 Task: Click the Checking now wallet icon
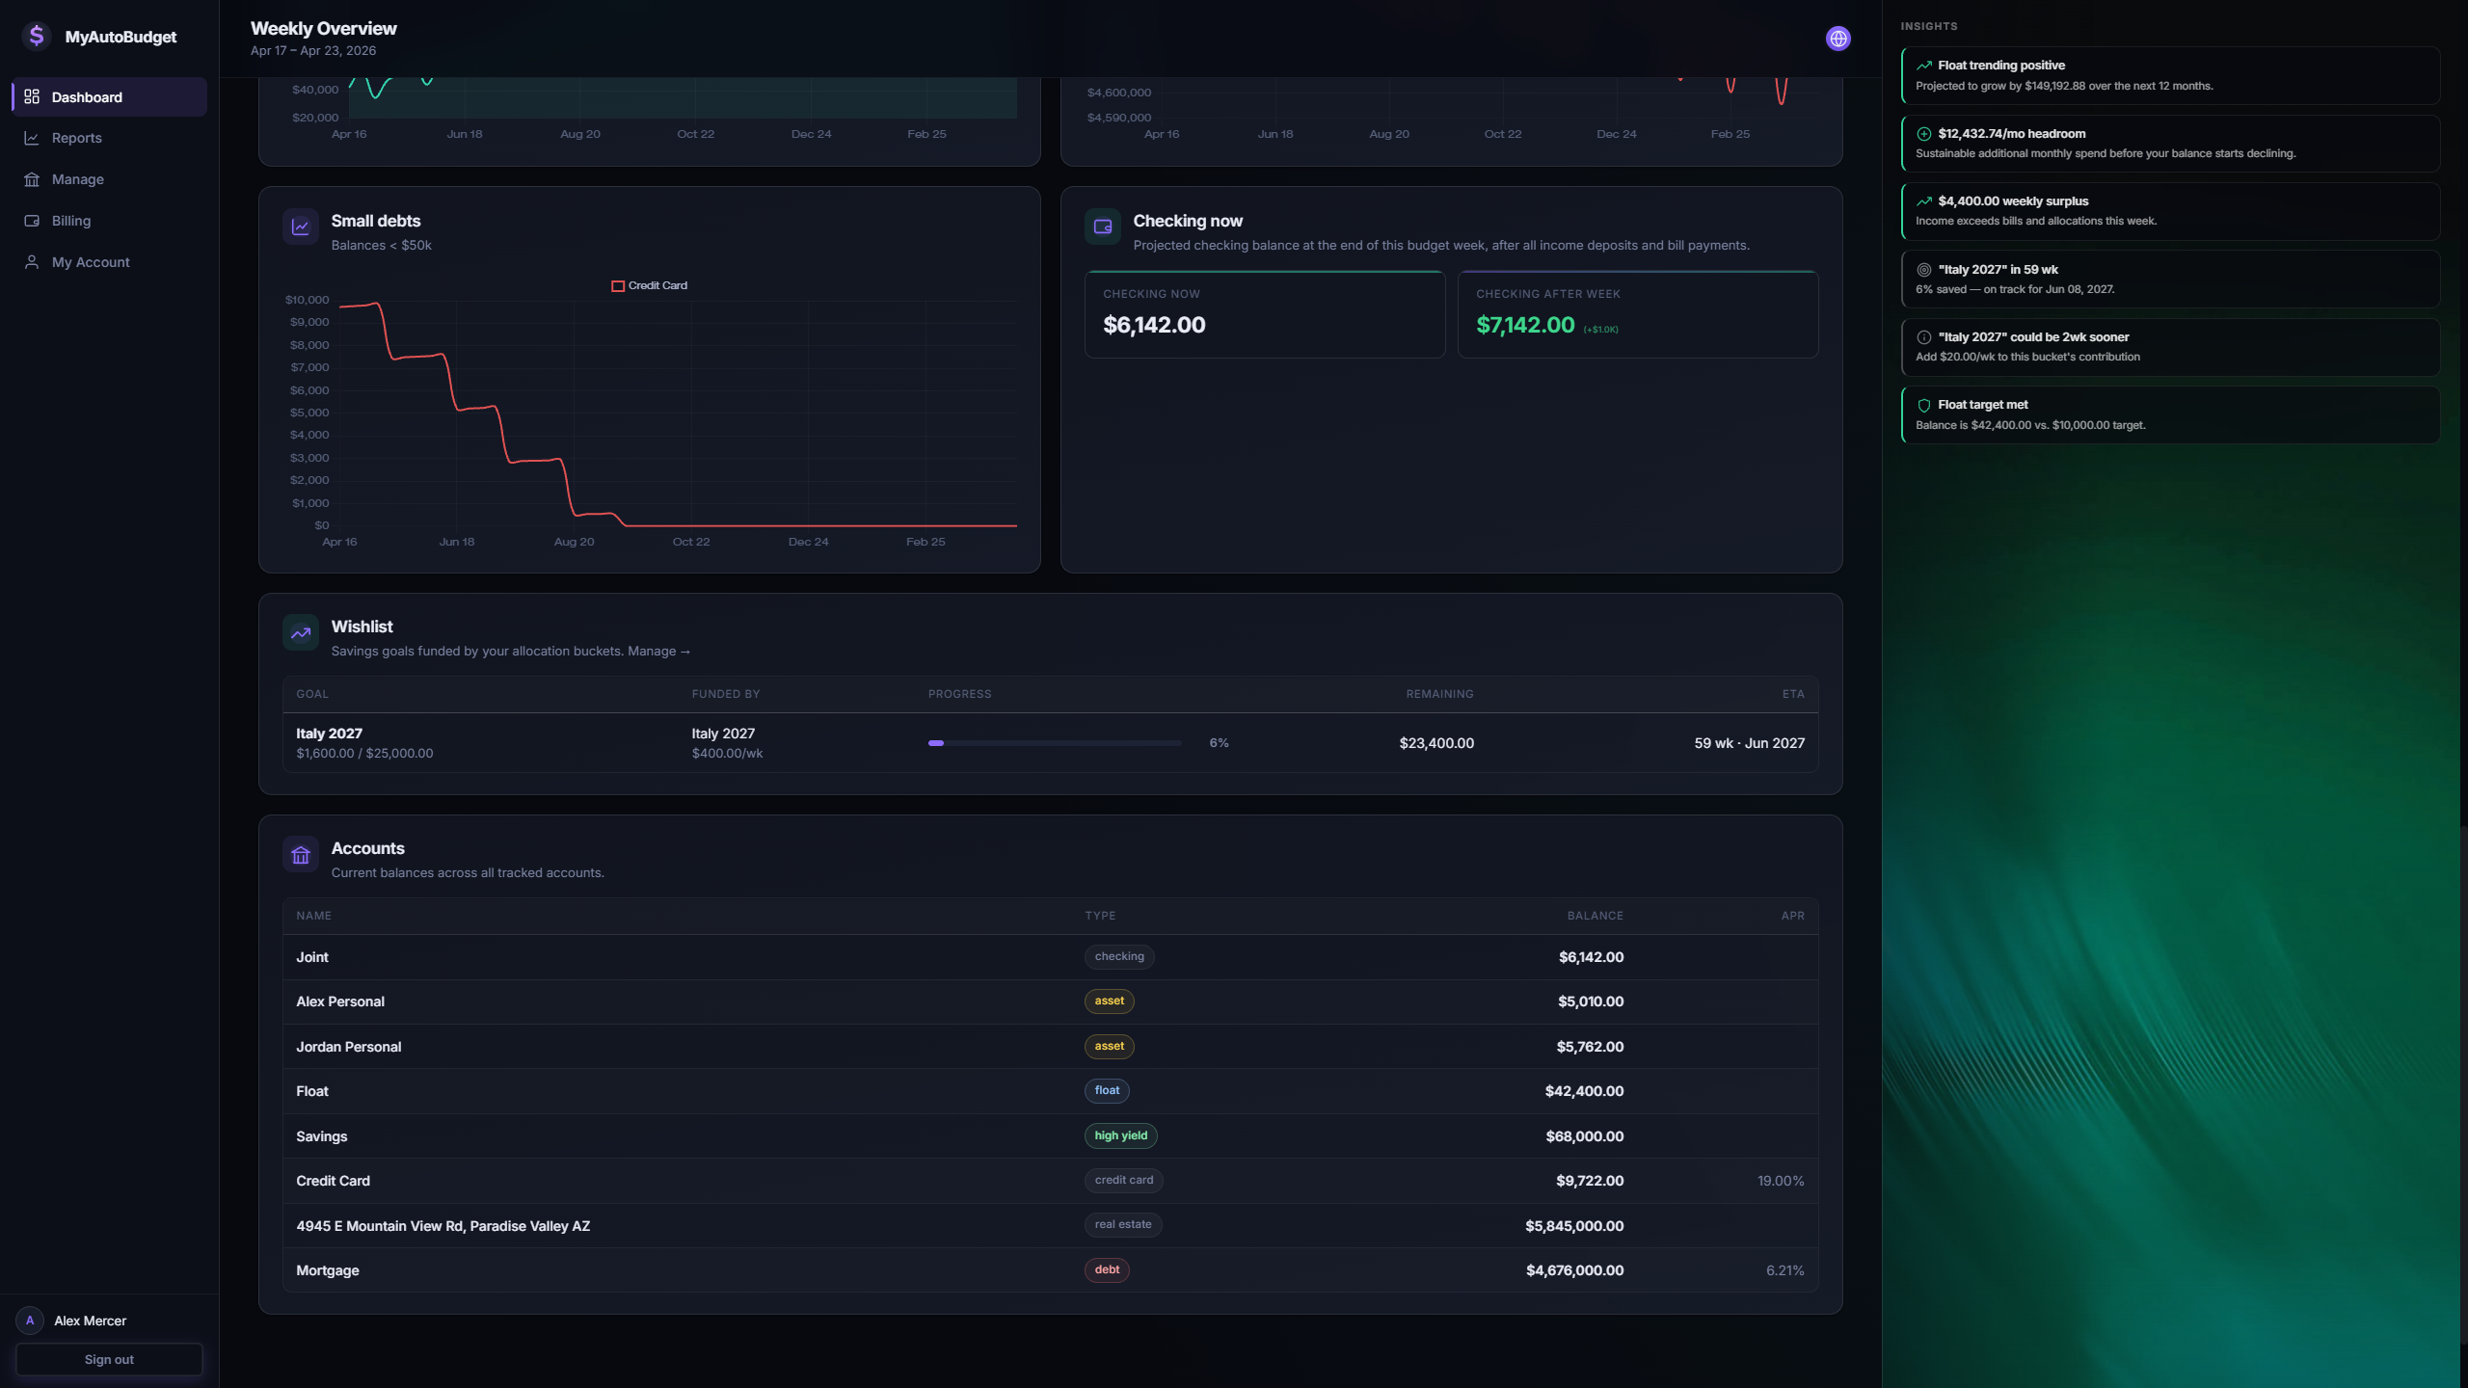(1103, 227)
